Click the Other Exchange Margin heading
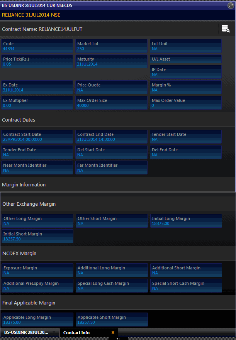This screenshot has height=340, width=236. (x=29, y=204)
